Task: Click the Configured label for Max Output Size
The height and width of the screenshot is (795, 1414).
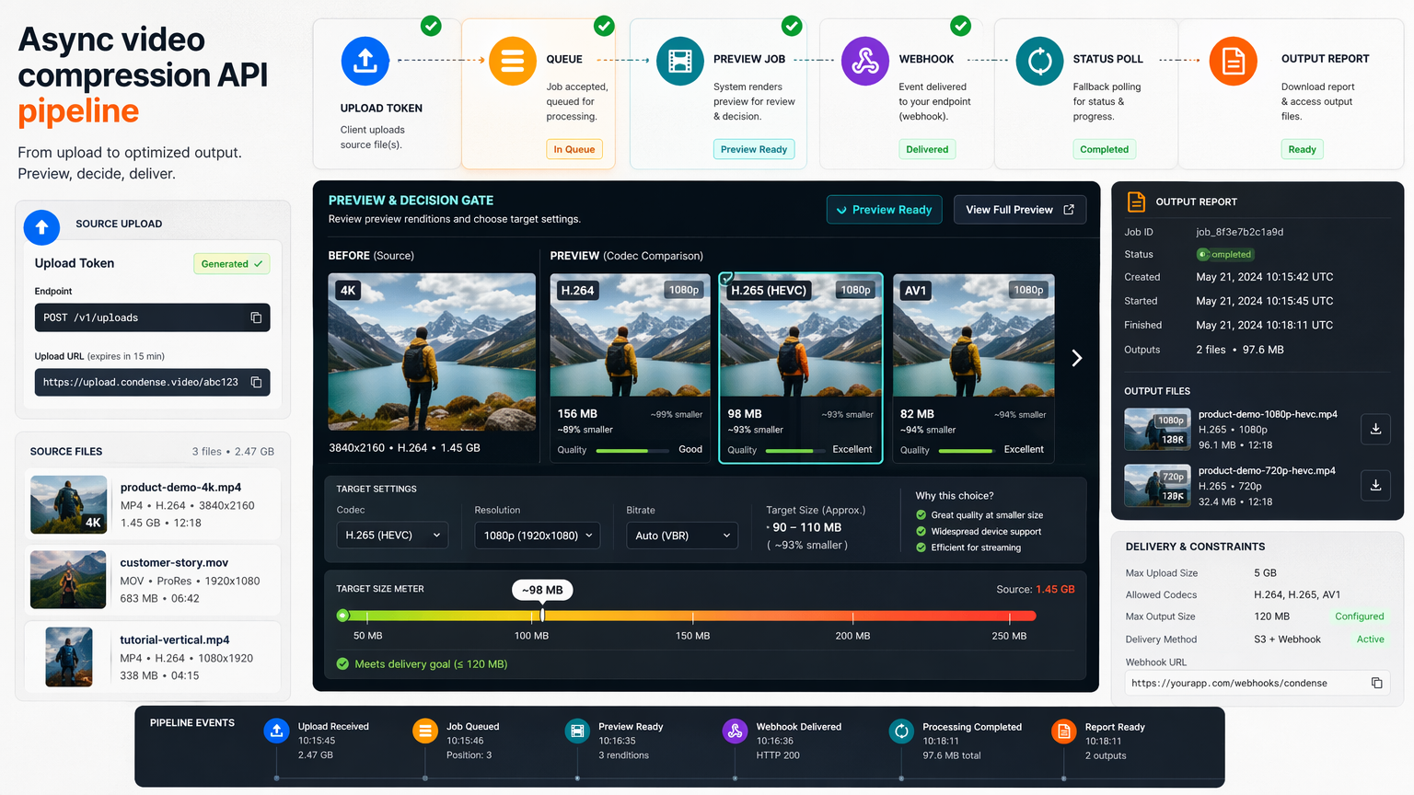Action: [x=1359, y=616]
